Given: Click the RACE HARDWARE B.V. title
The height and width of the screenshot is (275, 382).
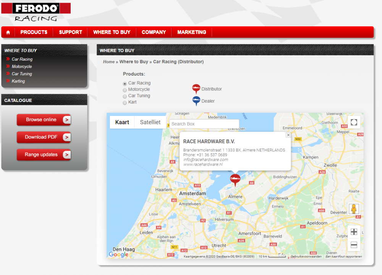Looking at the screenshot, I should tap(209, 142).
